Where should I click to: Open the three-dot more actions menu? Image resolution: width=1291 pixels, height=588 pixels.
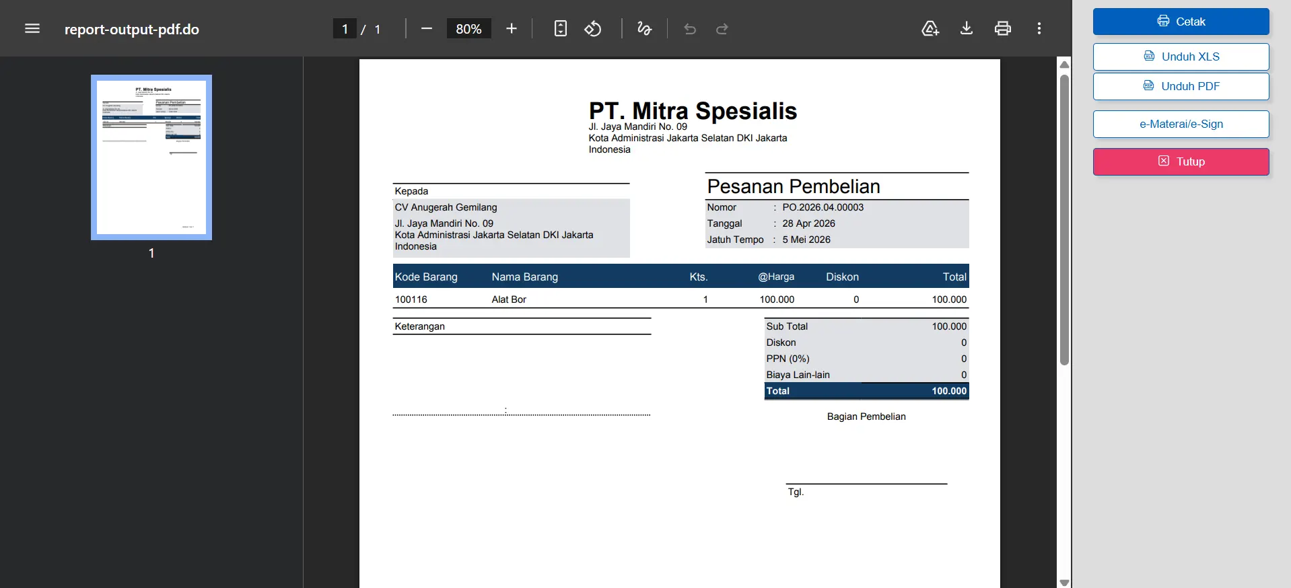(x=1039, y=28)
